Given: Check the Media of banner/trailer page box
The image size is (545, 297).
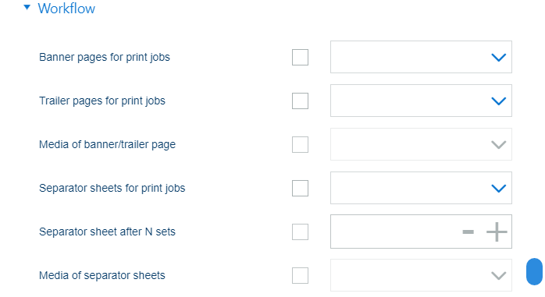Looking at the screenshot, I should (300, 145).
